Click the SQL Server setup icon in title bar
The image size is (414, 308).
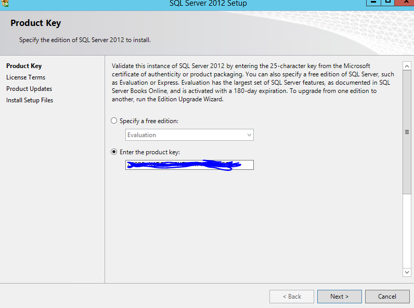click(x=5, y=3)
